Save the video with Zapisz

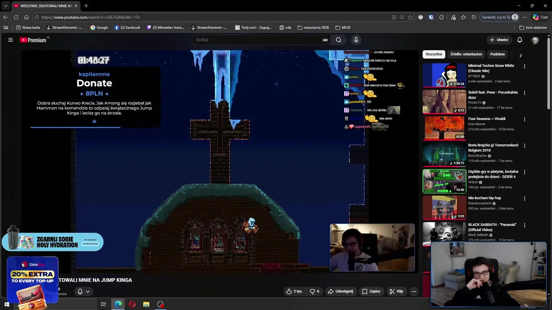point(371,291)
